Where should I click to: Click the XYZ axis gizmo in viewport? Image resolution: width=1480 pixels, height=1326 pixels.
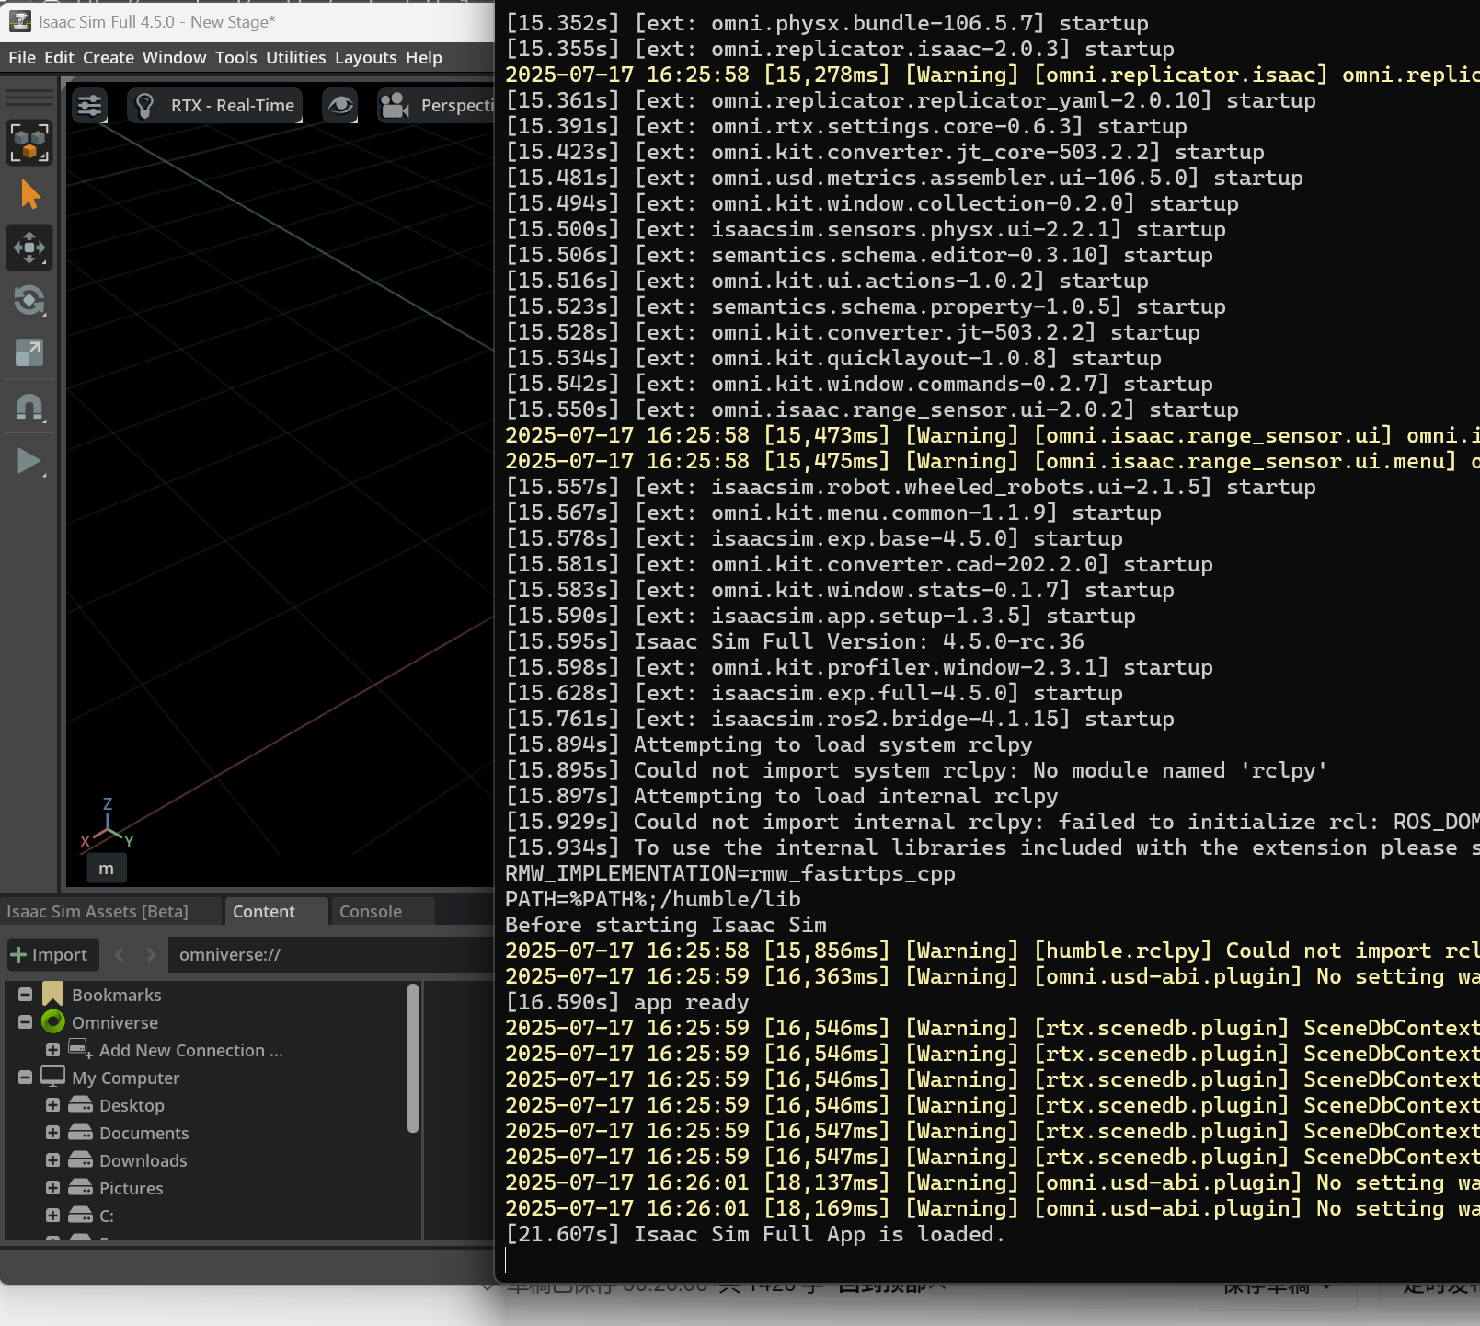[108, 824]
